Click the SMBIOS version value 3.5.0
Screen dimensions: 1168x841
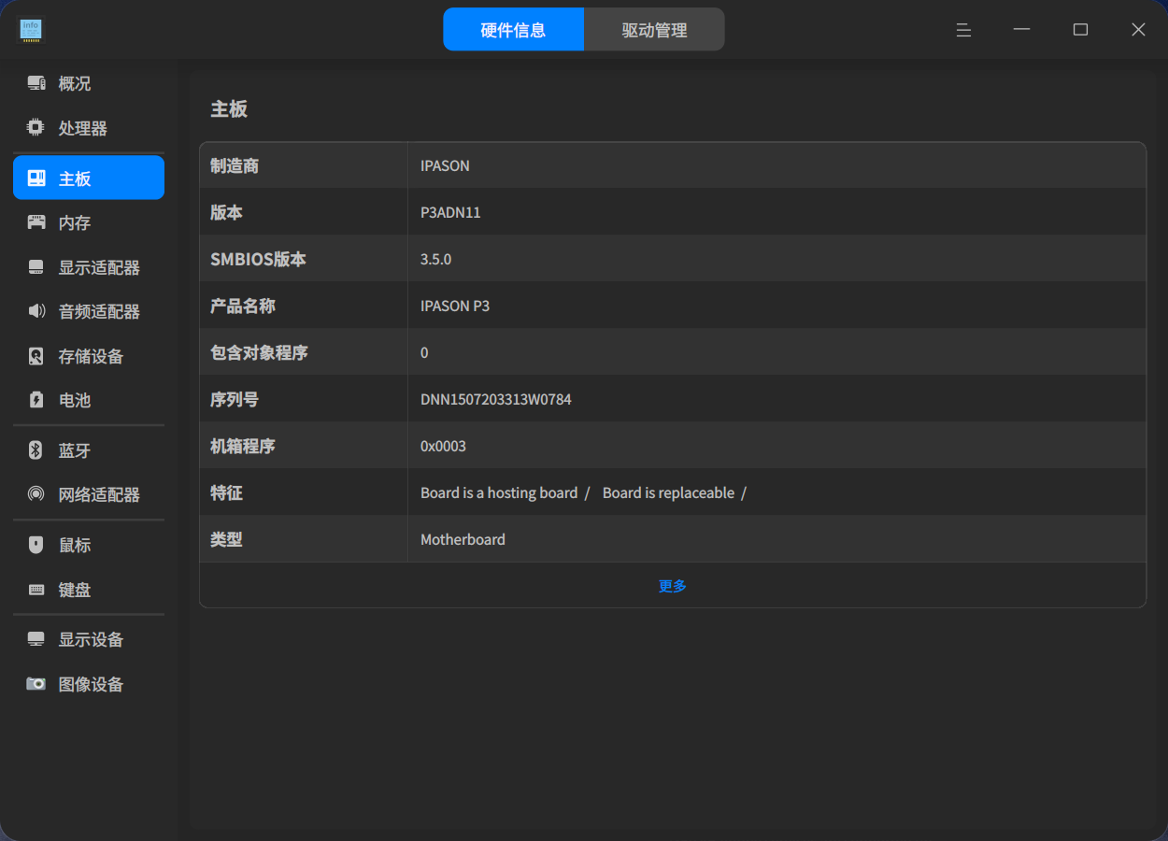(x=435, y=259)
